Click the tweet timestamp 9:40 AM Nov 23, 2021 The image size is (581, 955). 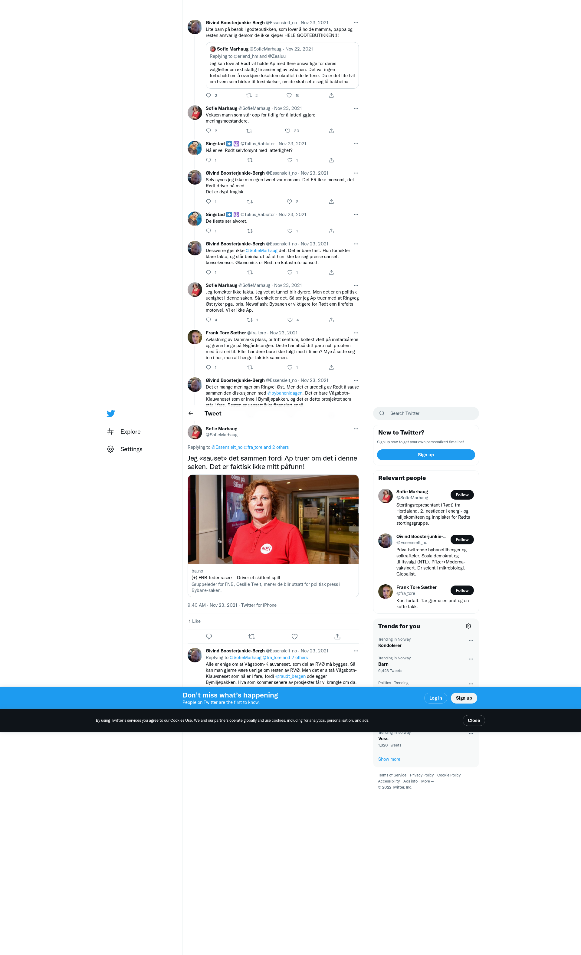point(212,605)
